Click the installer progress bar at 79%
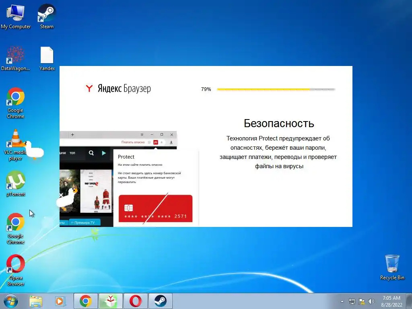This screenshot has width=412, height=309. click(x=276, y=89)
